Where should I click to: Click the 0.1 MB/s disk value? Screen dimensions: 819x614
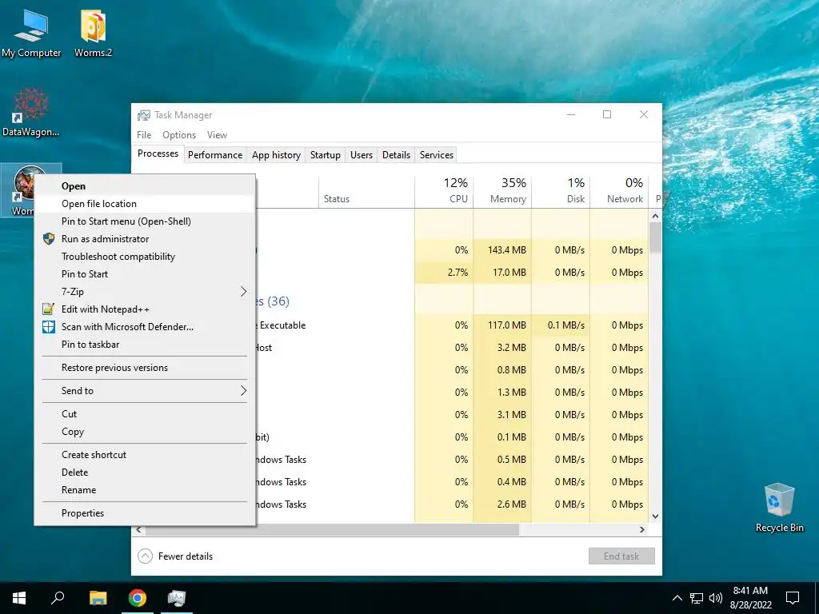point(566,325)
